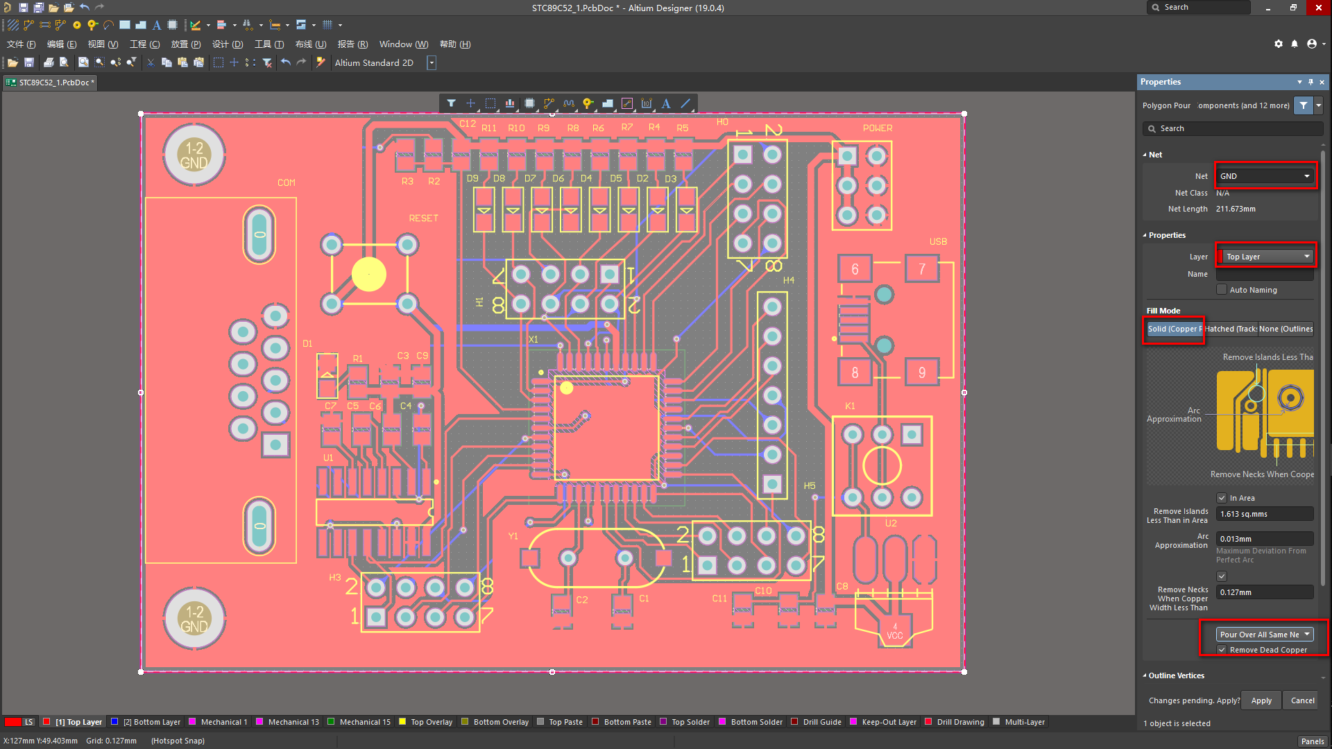The image size is (1332, 749).
Task: Select the Place Via tool in active bar
Action: [588, 104]
